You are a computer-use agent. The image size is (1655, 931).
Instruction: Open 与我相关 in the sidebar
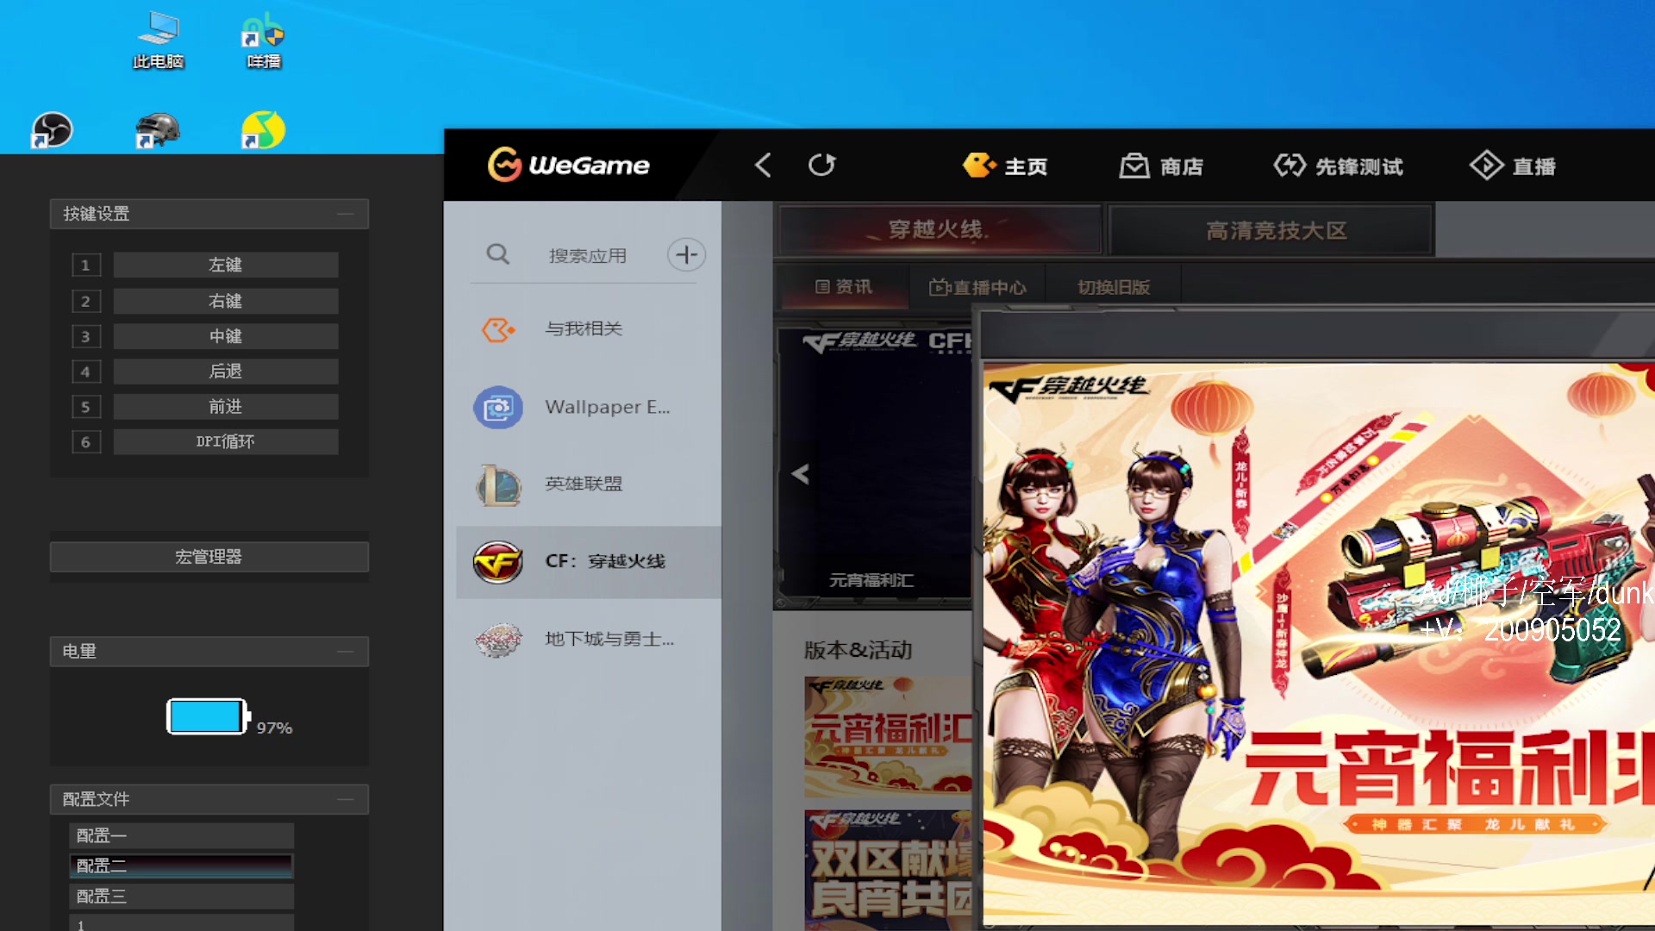(589, 328)
